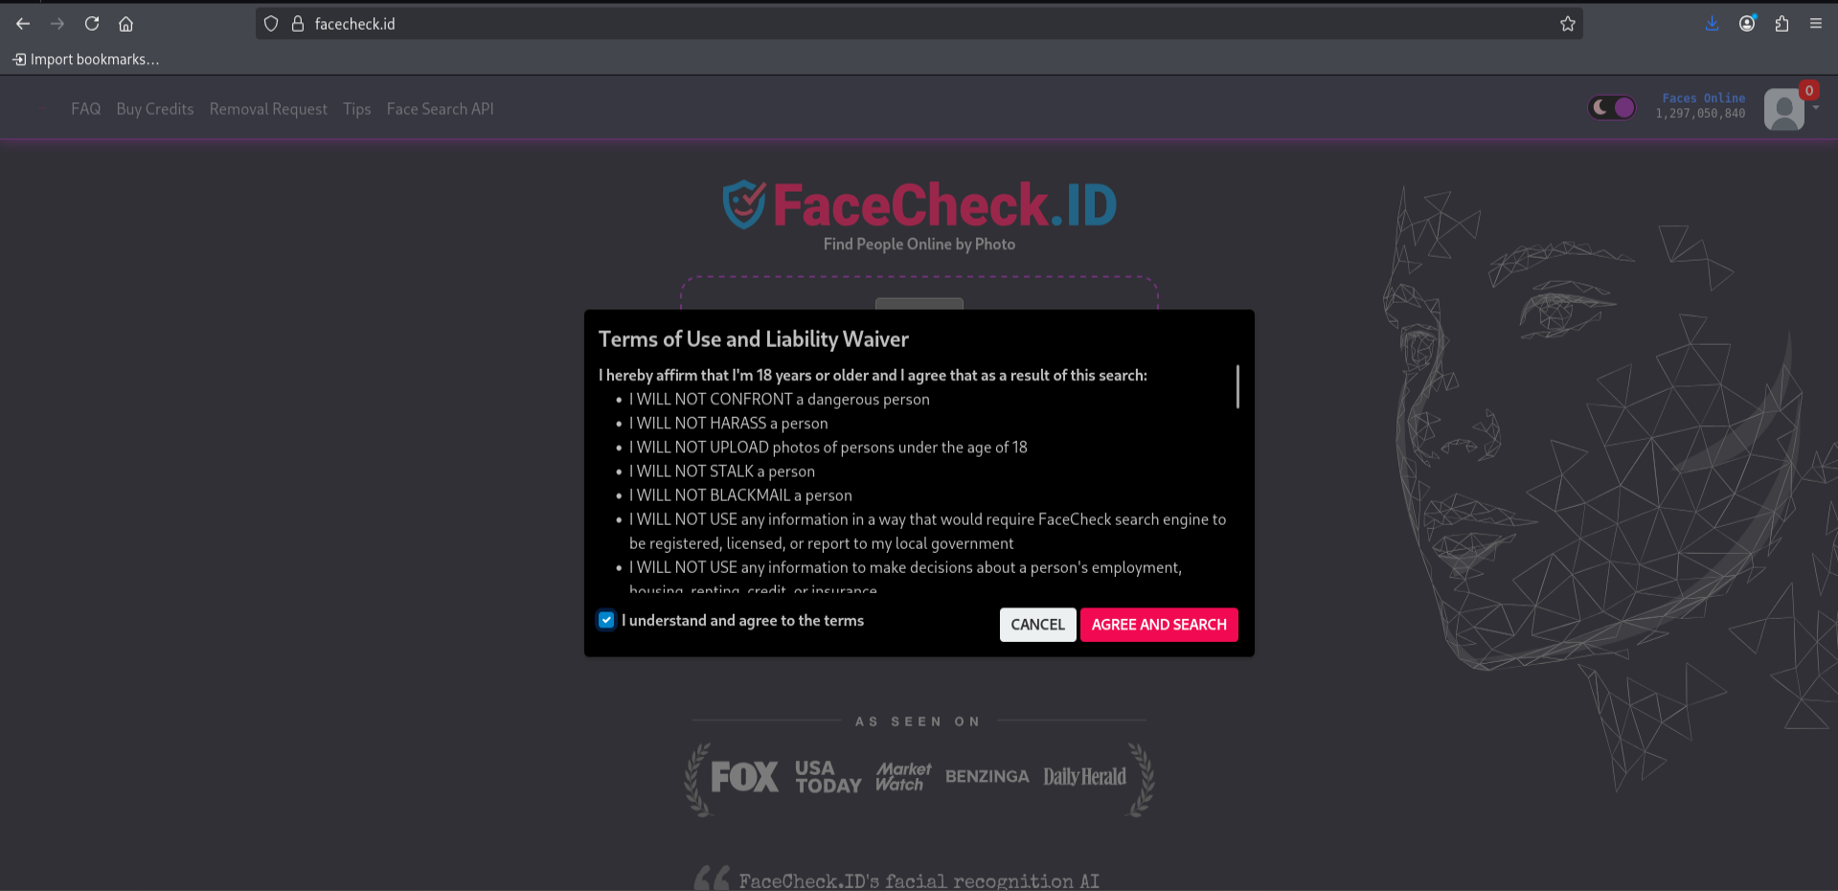This screenshot has height=891, width=1838.
Task: Click the FOX logo
Action: click(x=744, y=777)
